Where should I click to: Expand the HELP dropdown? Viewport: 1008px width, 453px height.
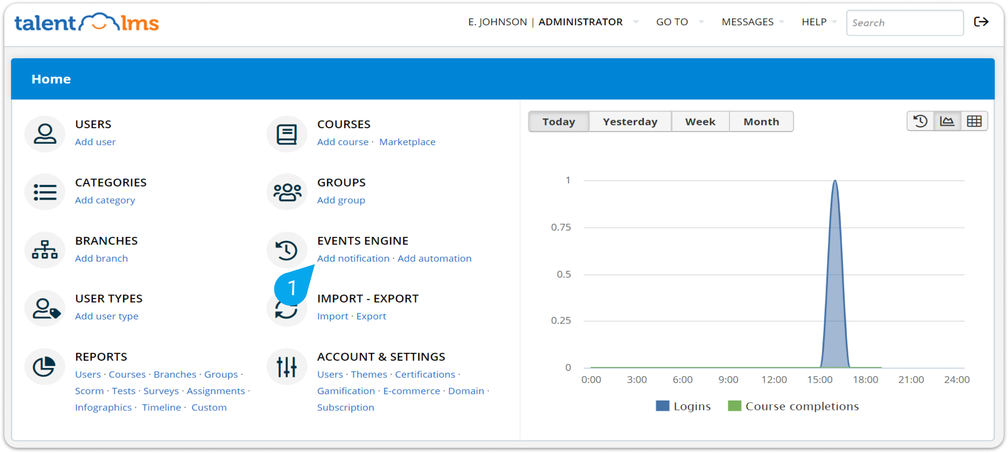click(x=819, y=22)
